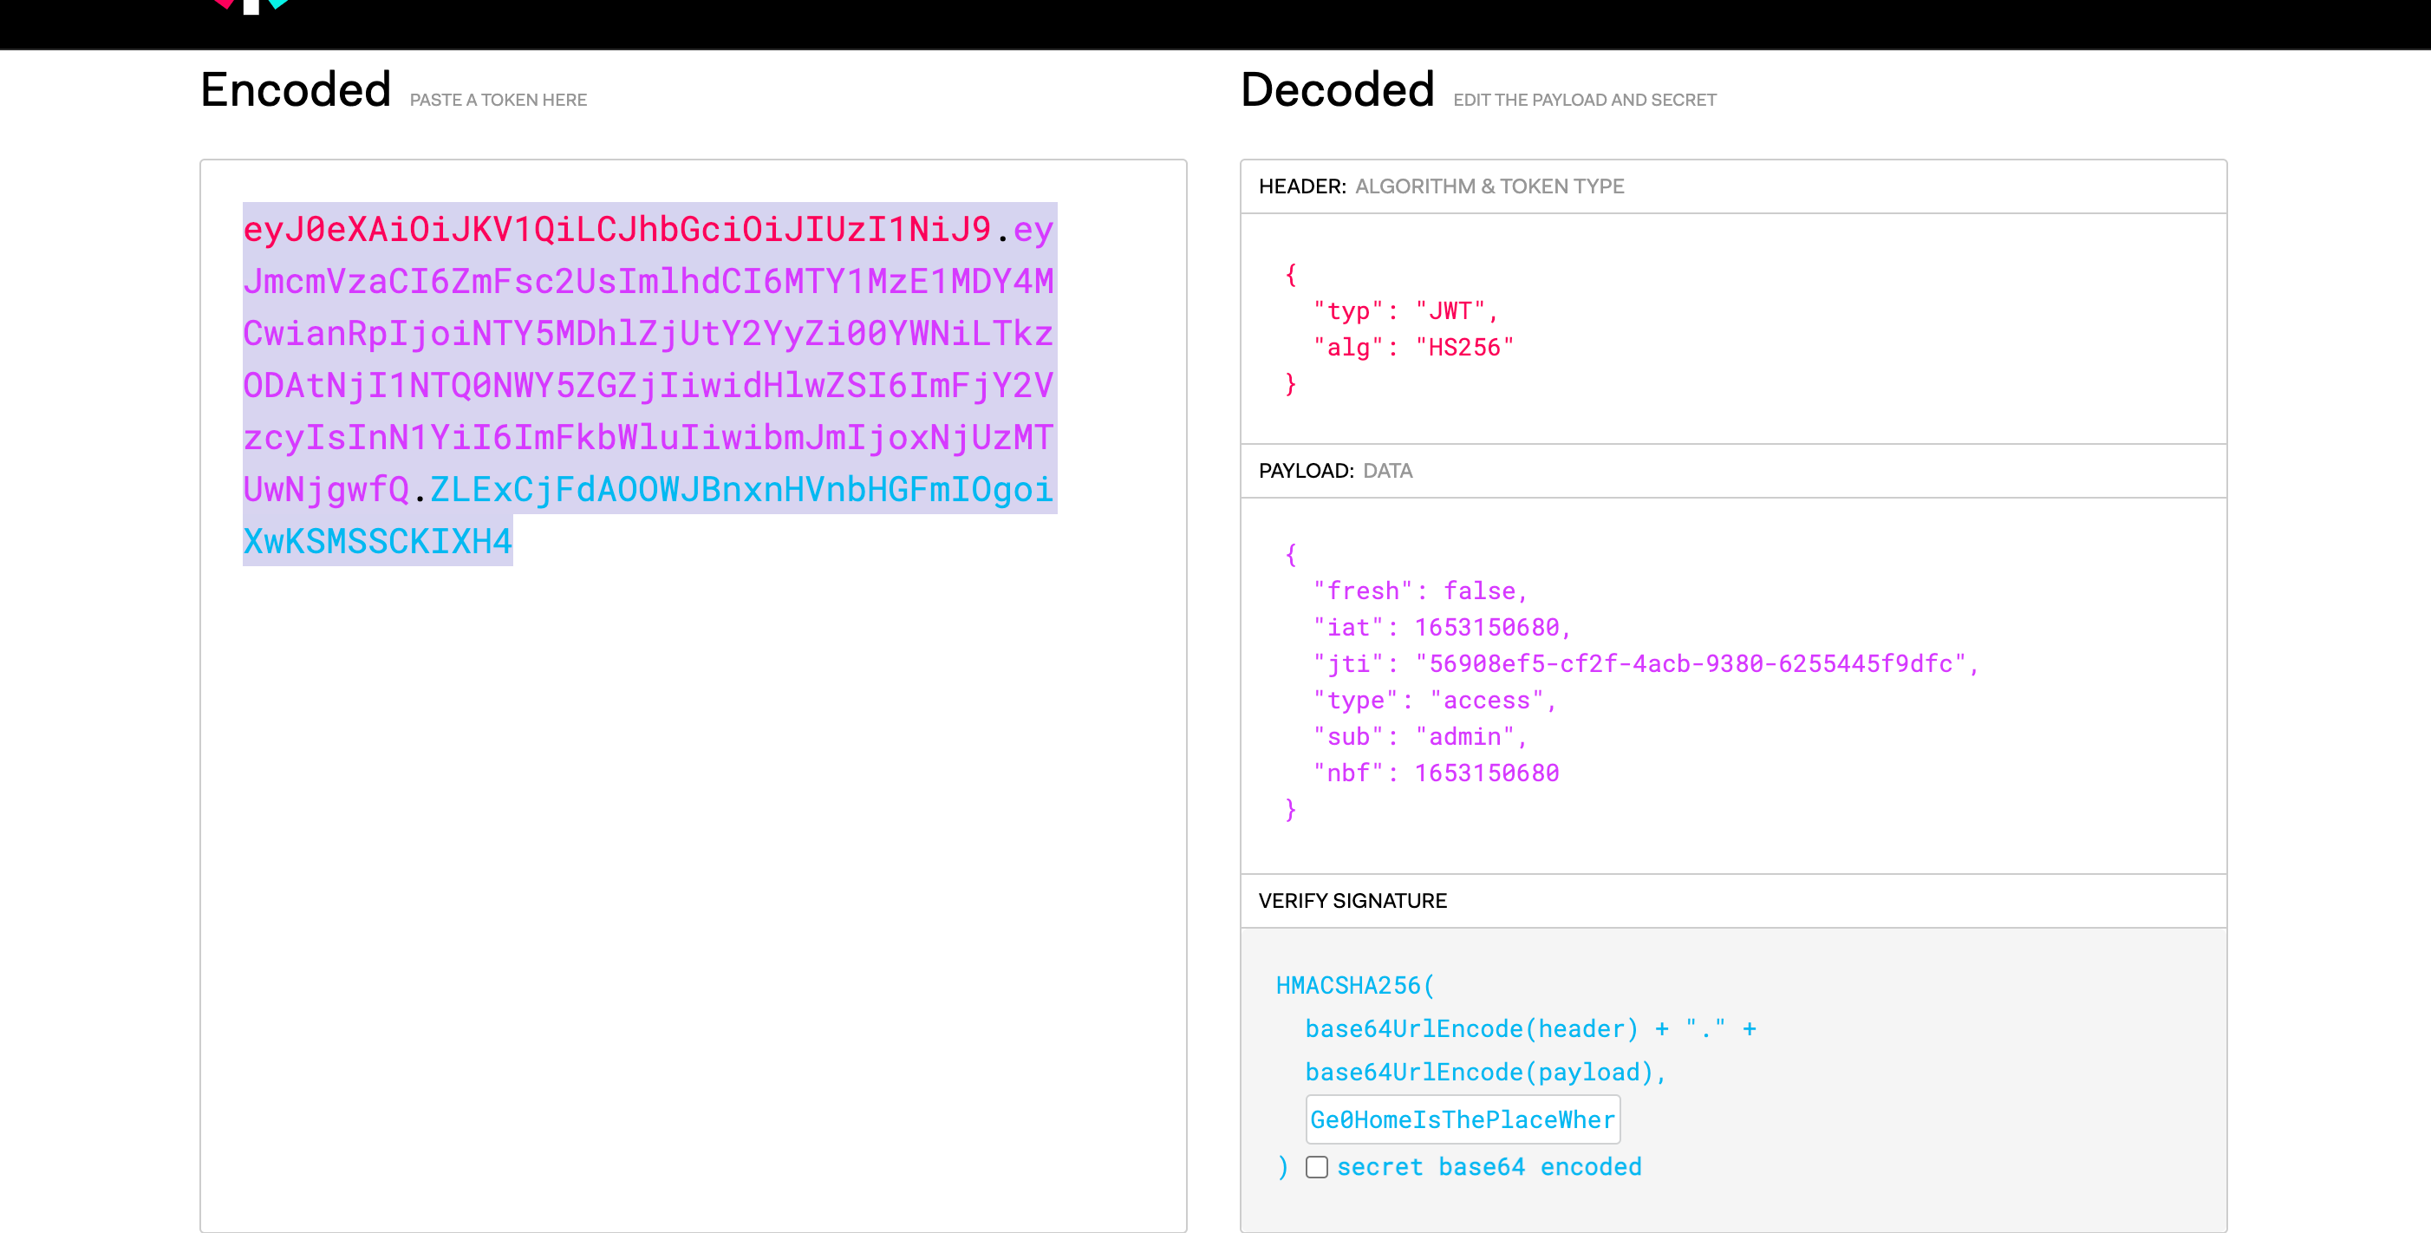Screen dimensions: 2431x1233
Task: Click the PASTE A TOKEN HERE label
Action: coord(499,99)
